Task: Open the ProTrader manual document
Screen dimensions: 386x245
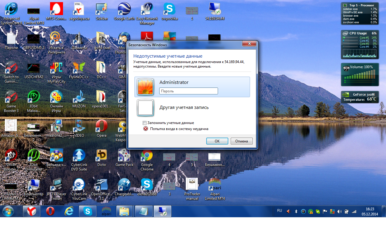Action: 192,189
